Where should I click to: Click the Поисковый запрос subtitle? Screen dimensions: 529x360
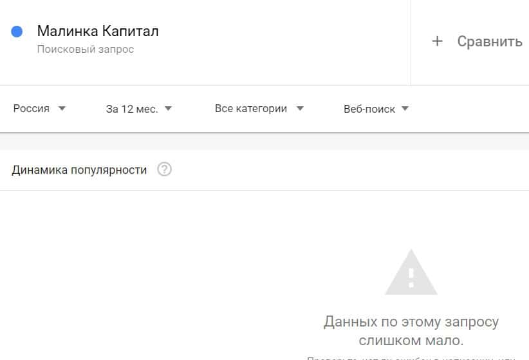[86, 50]
